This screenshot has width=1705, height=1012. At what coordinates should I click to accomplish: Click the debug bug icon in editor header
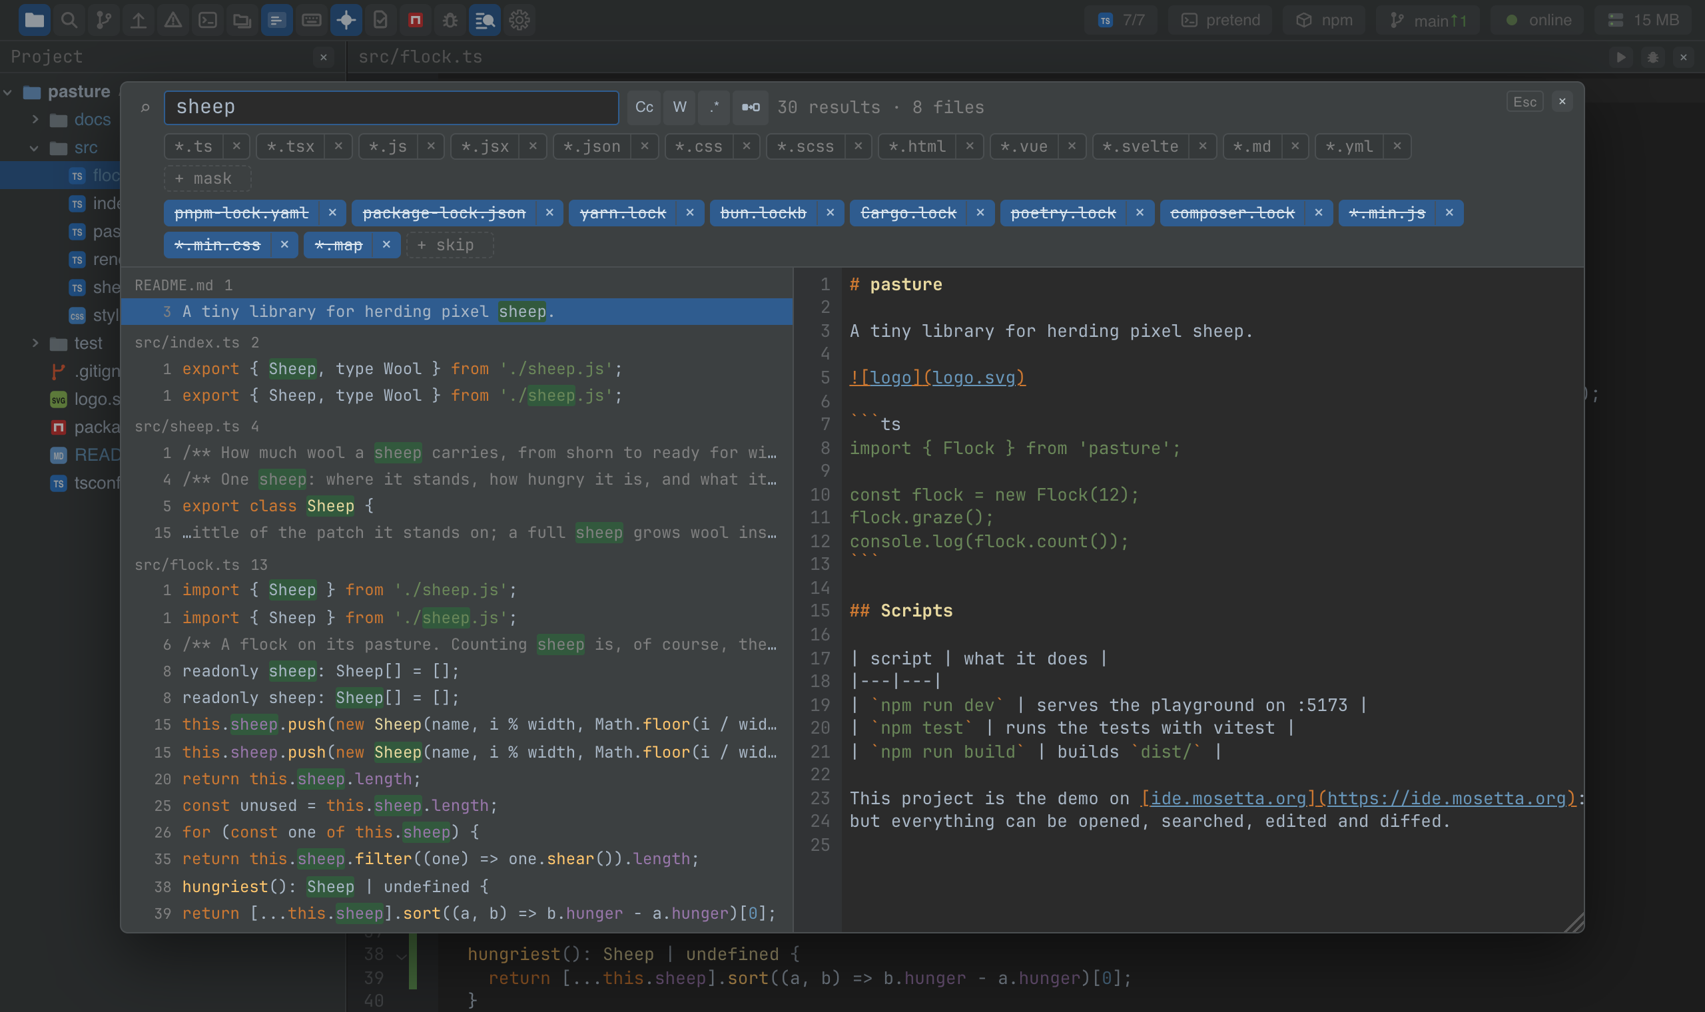tap(1653, 57)
